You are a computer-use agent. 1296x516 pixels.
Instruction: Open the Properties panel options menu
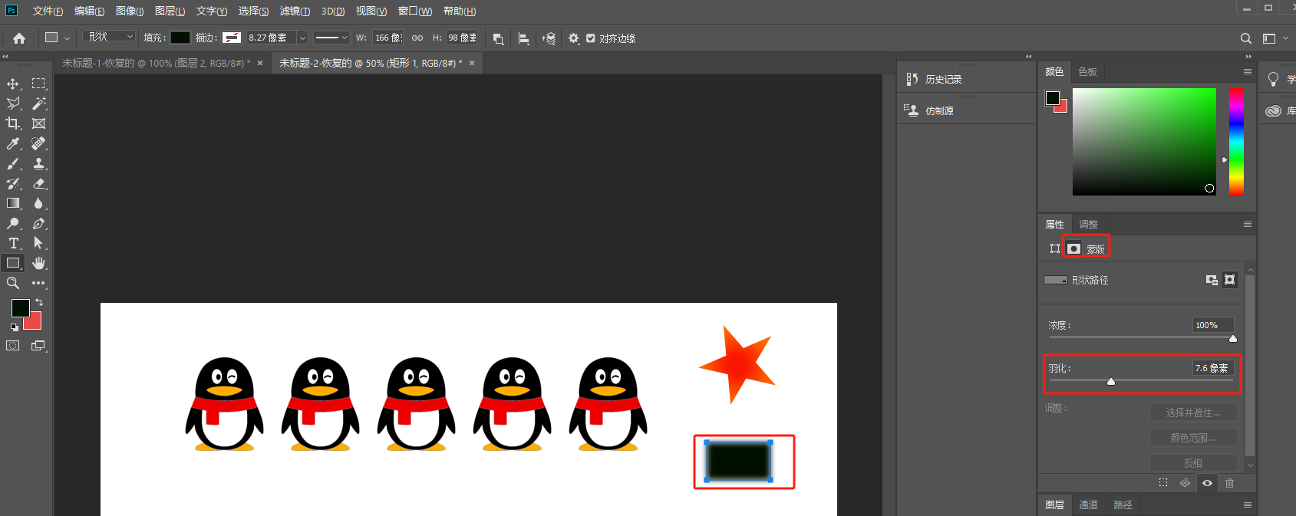tap(1248, 224)
